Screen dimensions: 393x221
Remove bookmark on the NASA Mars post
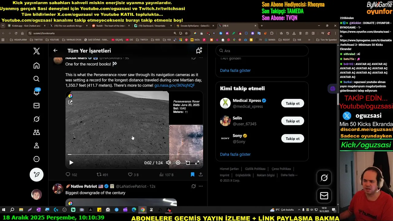click(x=193, y=174)
